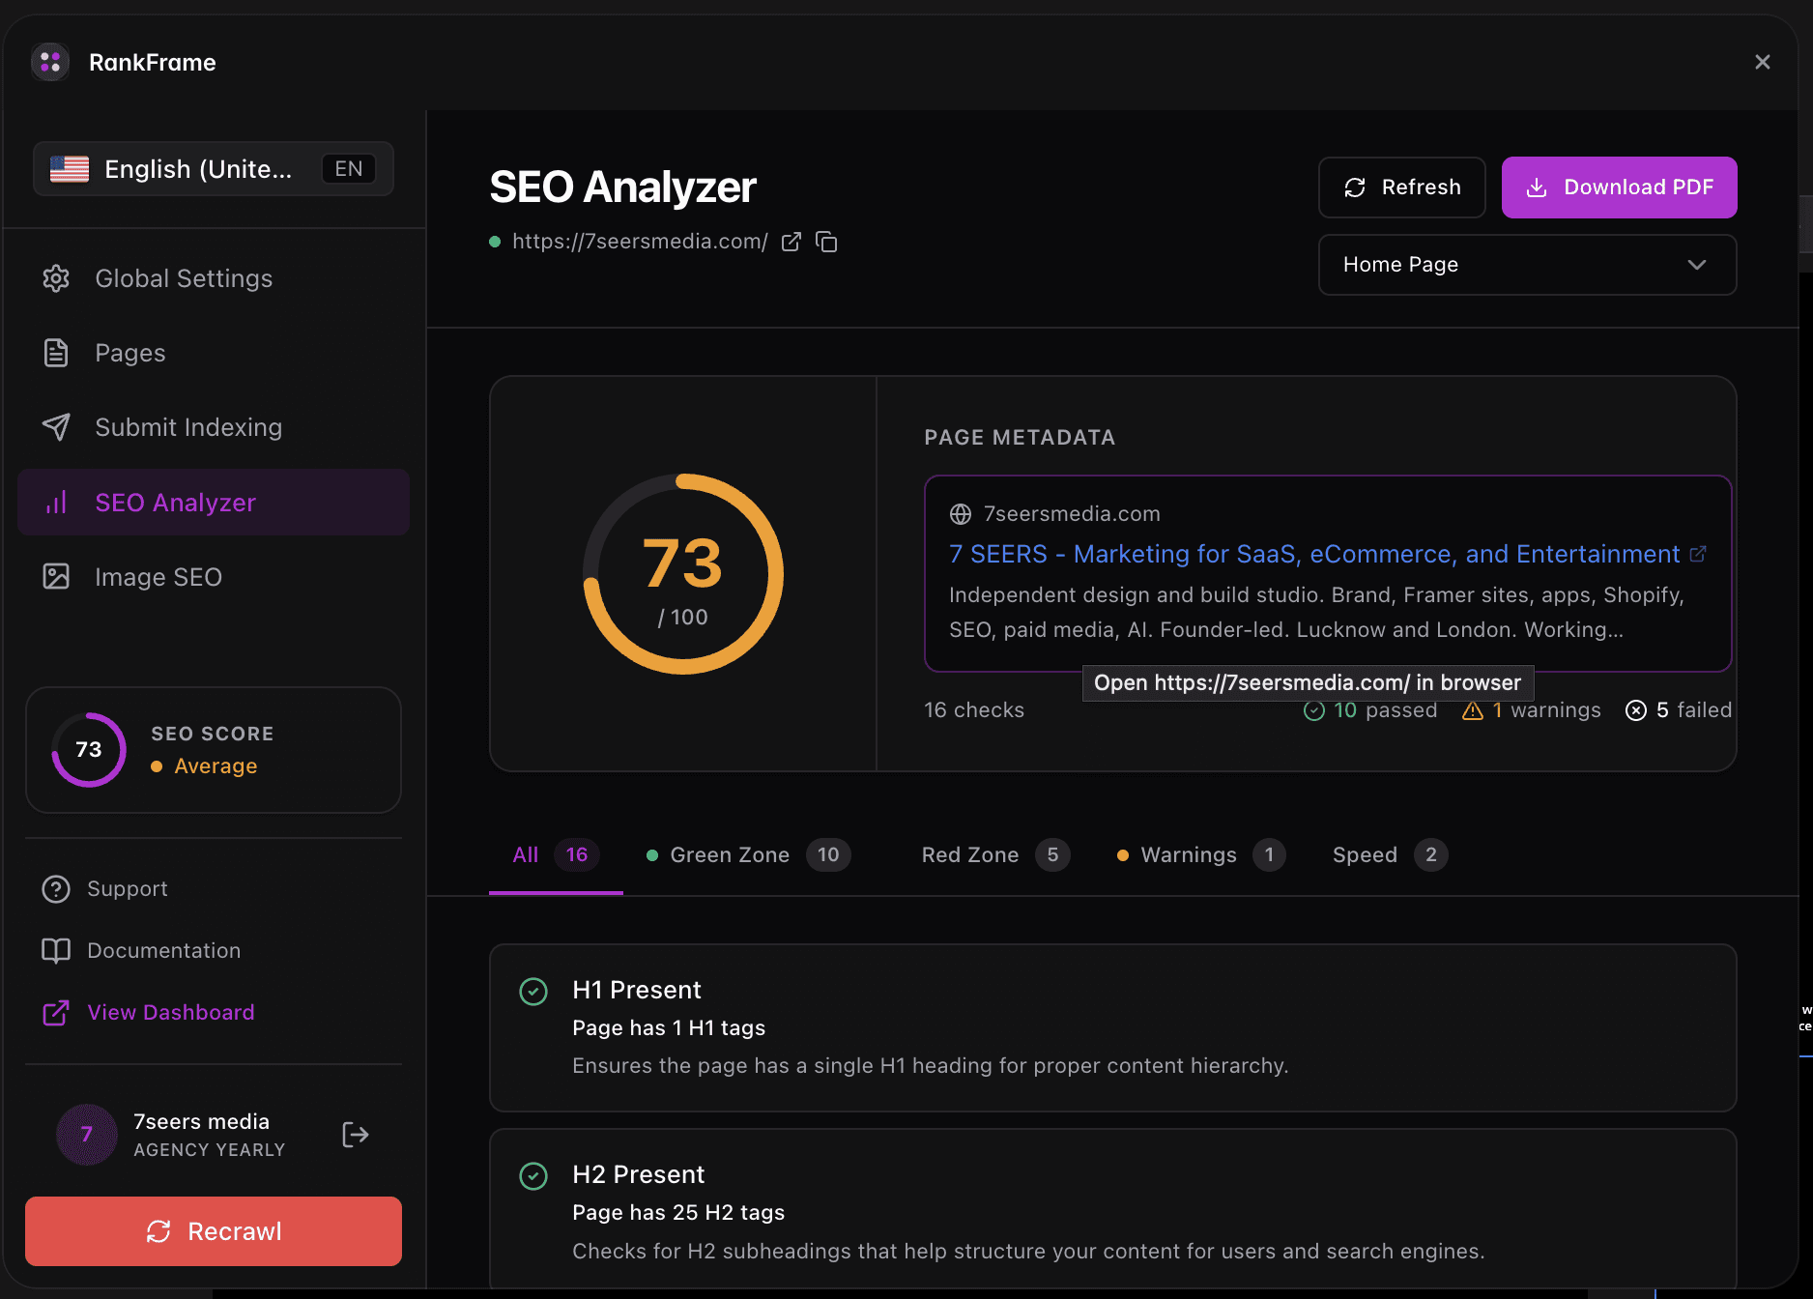Click the 7seers media account avatar

[x=87, y=1135]
